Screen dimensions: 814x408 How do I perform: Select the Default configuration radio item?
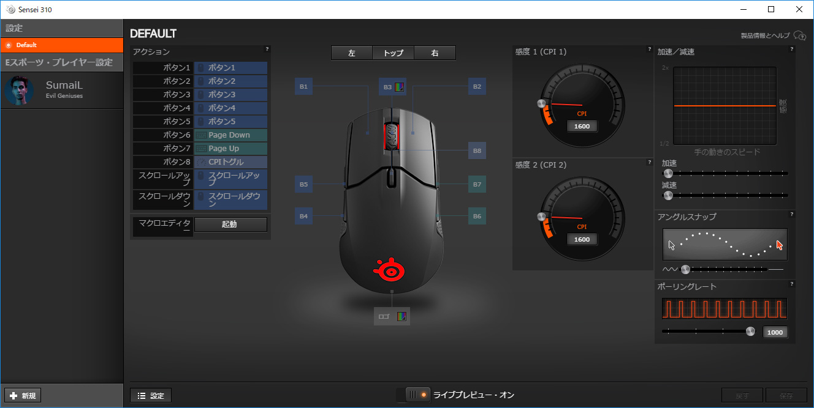[9, 45]
